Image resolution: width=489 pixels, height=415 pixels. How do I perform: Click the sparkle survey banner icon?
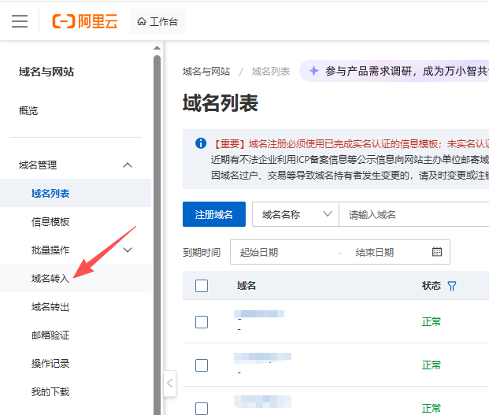pyautogui.click(x=313, y=71)
